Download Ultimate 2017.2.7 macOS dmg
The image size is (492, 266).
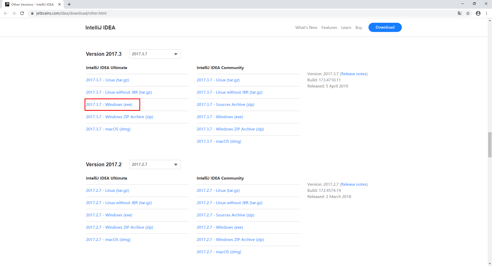108,240
